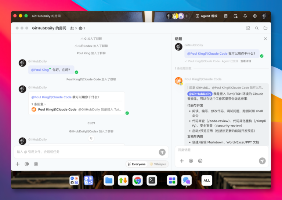This screenshot has height=200, width=282.
Task: Click the GitHubDaily avatar beside 你好，在吗 message
Action: pos(22,63)
